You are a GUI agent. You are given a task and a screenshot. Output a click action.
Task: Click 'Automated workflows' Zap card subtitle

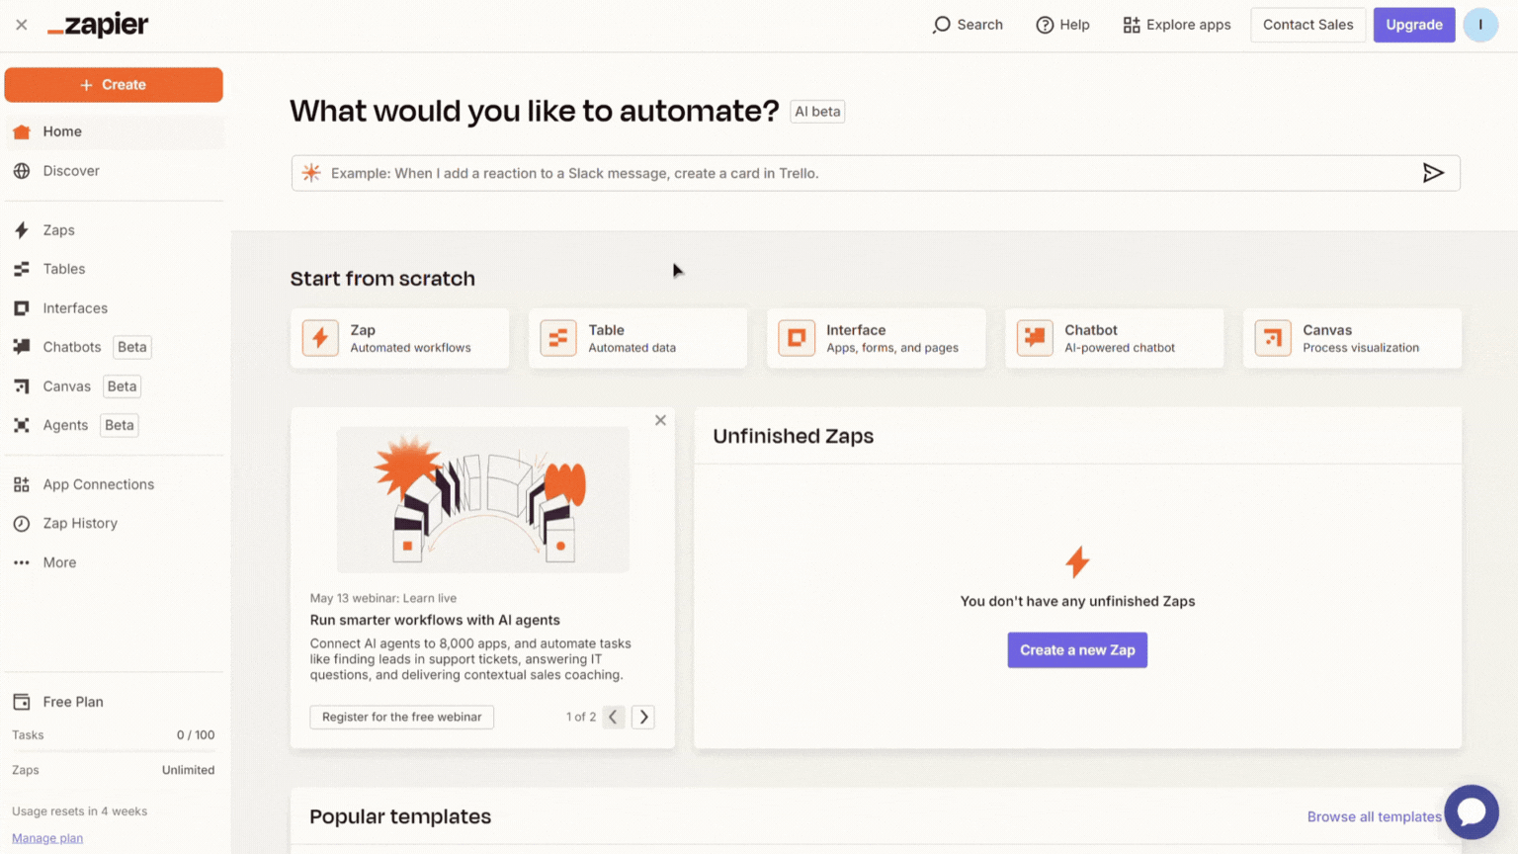coord(410,348)
